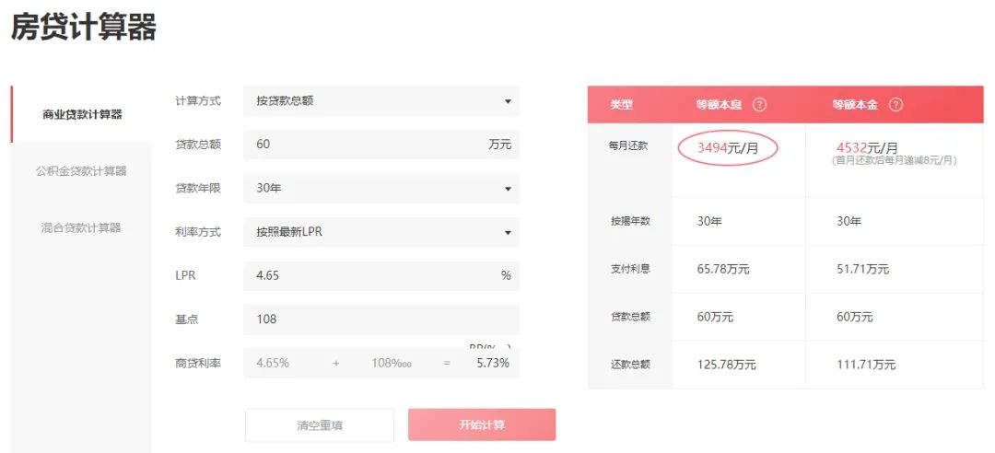Click the 125.78万元 total repayment value
The image size is (995, 453).
[x=727, y=365]
